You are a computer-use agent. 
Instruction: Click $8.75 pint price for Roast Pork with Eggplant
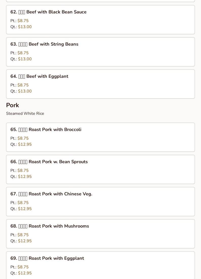(23, 267)
